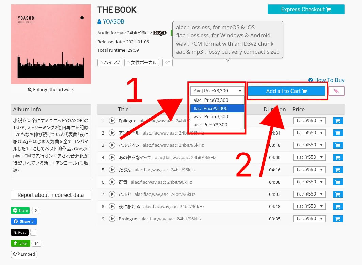Open the YOASOBI artist page

click(x=114, y=21)
